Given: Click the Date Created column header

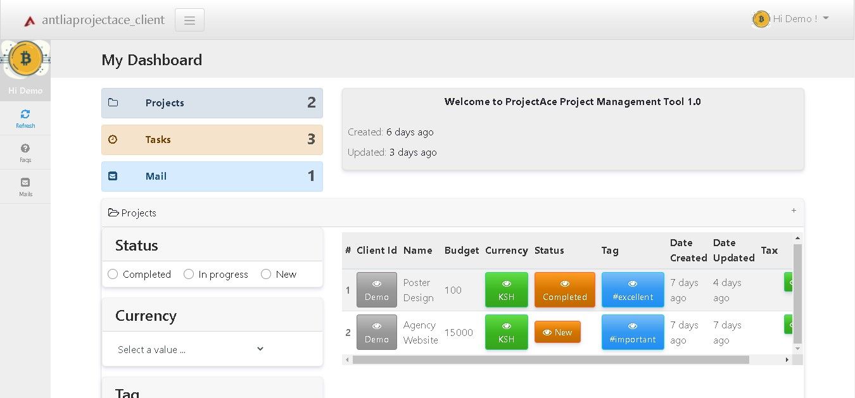Looking at the screenshot, I should pos(688,251).
